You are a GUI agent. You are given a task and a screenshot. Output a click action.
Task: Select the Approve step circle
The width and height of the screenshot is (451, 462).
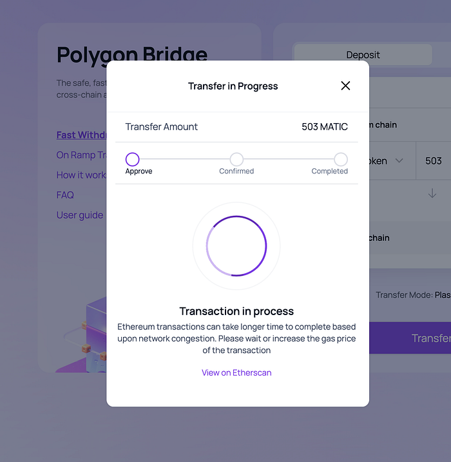(132, 159)
